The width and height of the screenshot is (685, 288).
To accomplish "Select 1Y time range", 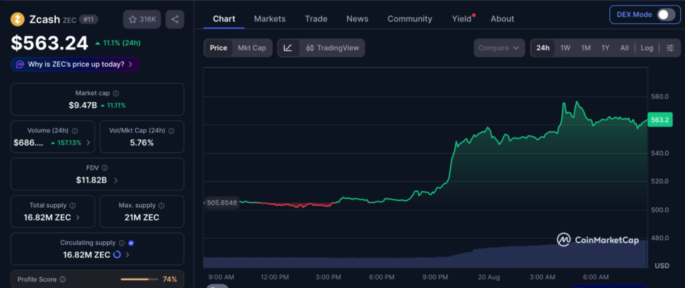I will click(605, 48).
